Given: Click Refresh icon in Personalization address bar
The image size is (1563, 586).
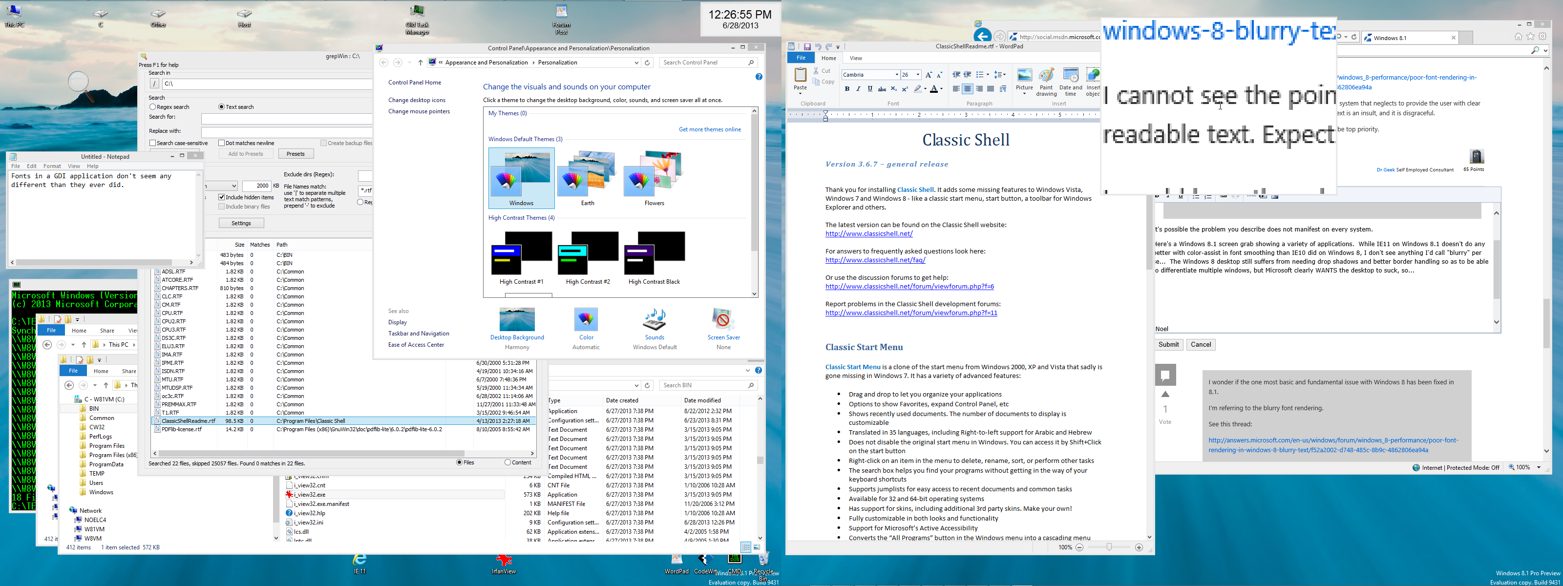Looking at the screenshot, I should tap(647, 63).
